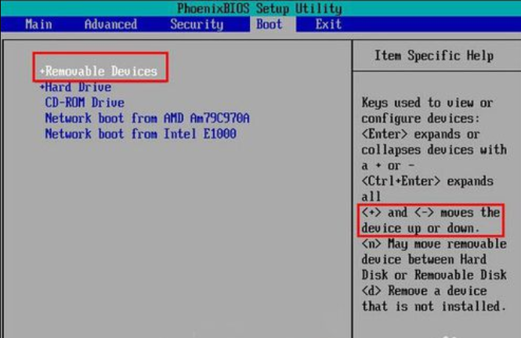Open the Exit menu tab
Image resolution: width=521 pixels, height=338 pixels.
point(328,24)
